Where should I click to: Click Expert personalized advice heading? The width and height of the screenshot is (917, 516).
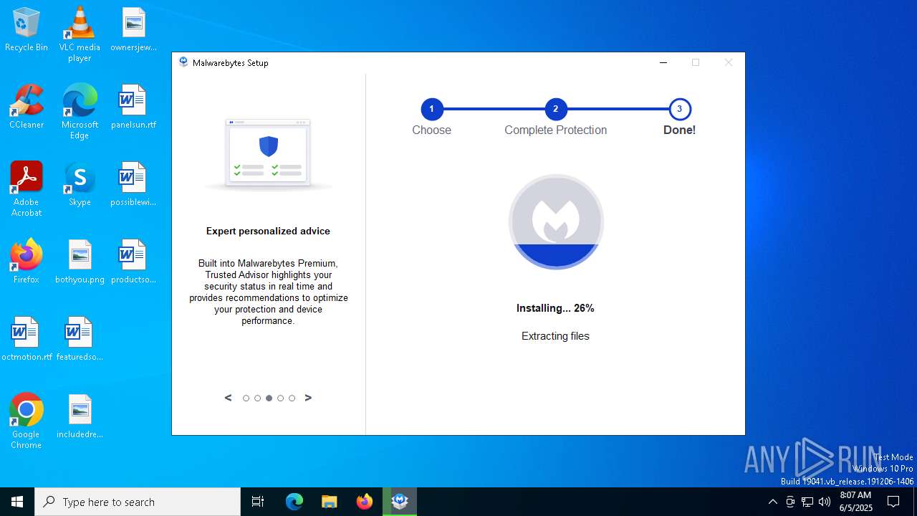[268, 231]
